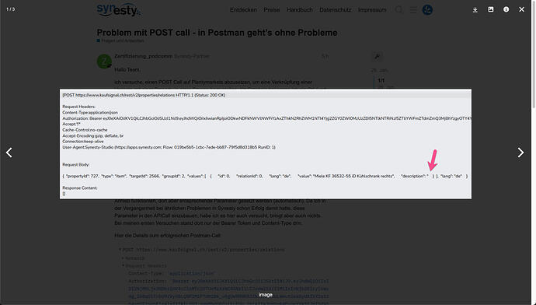Viewport: 536px width, 305px height.
Task: Click the dimmed topic title "Problem mit POST call"
Action: tap(217, 33)
